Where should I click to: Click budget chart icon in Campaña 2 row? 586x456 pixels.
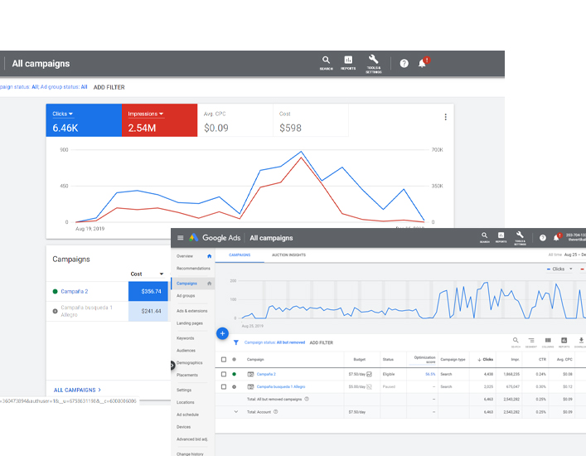369,374
